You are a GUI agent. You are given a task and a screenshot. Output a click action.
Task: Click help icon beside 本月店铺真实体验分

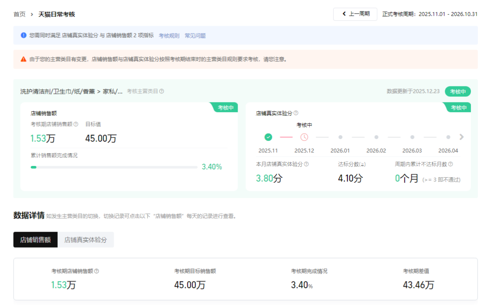(306, 164)
